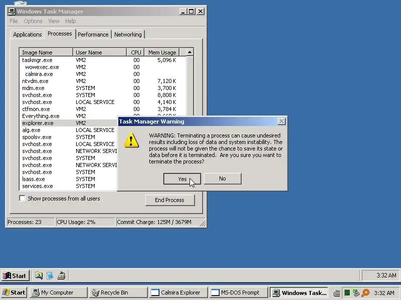Switch to the Networking tab
Viewport: 401px width, 300px height.
(128, 34)
